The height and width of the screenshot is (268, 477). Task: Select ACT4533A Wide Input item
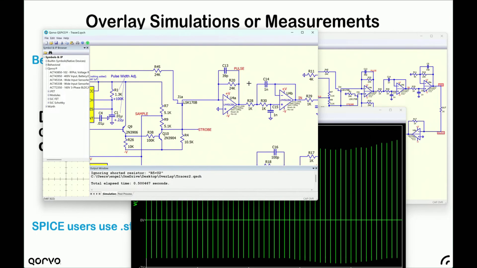(69, 80)
